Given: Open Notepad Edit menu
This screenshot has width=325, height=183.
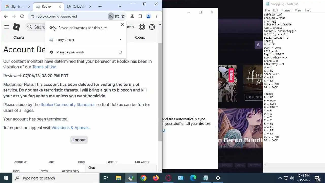Looking at the screenshot, I should pyautogui.click(x=276, y=10).
